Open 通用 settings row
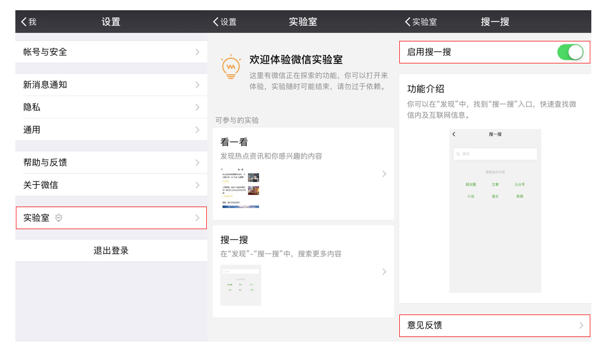The height and width of the screenshot is (358, 599). click(x=111, y=130)
